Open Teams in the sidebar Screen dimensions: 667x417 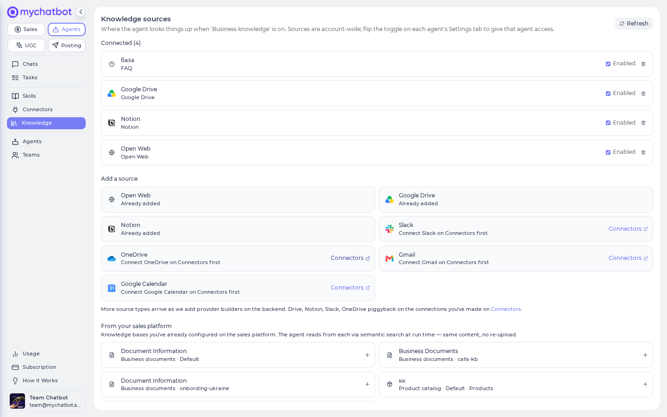tap(46, 155)
